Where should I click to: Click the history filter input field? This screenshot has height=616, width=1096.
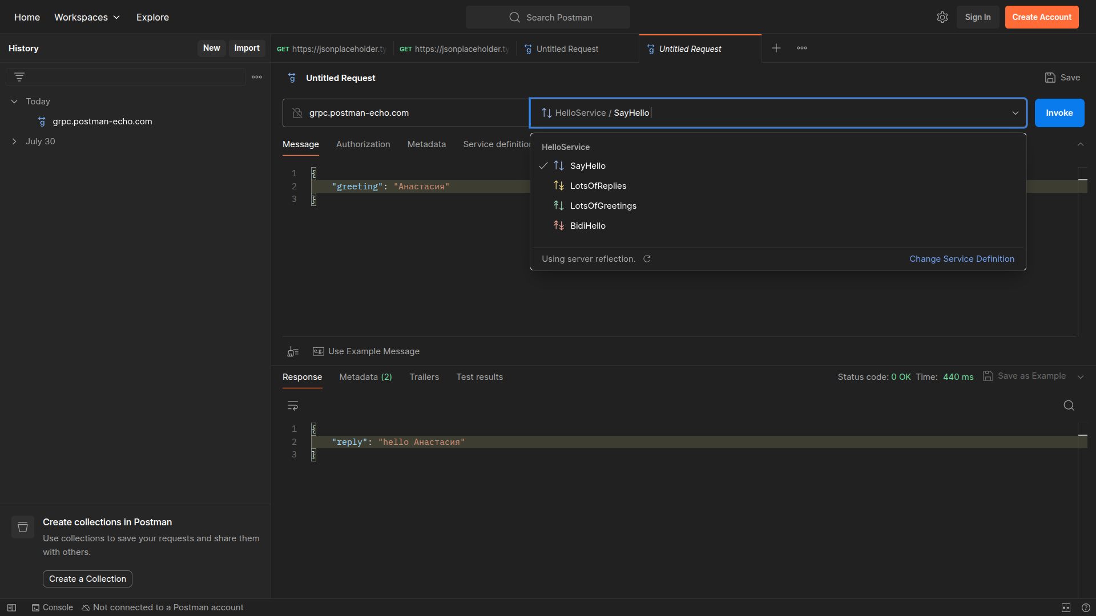(126, 77)
